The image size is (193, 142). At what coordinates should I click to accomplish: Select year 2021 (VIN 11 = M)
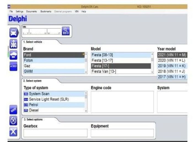(x=172, y=55)
